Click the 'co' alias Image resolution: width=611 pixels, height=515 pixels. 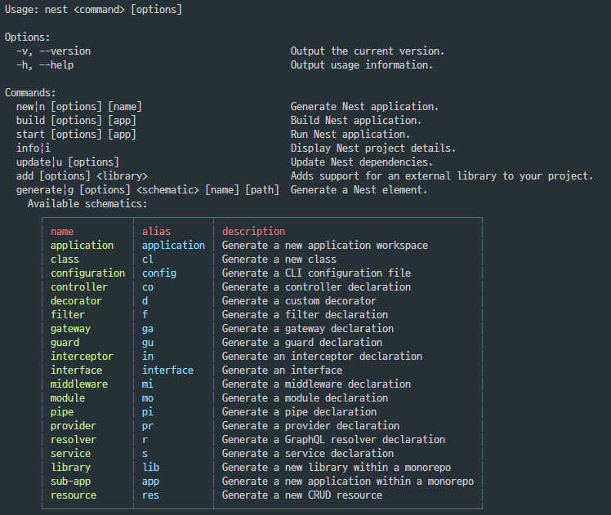[x=148, y=287]
